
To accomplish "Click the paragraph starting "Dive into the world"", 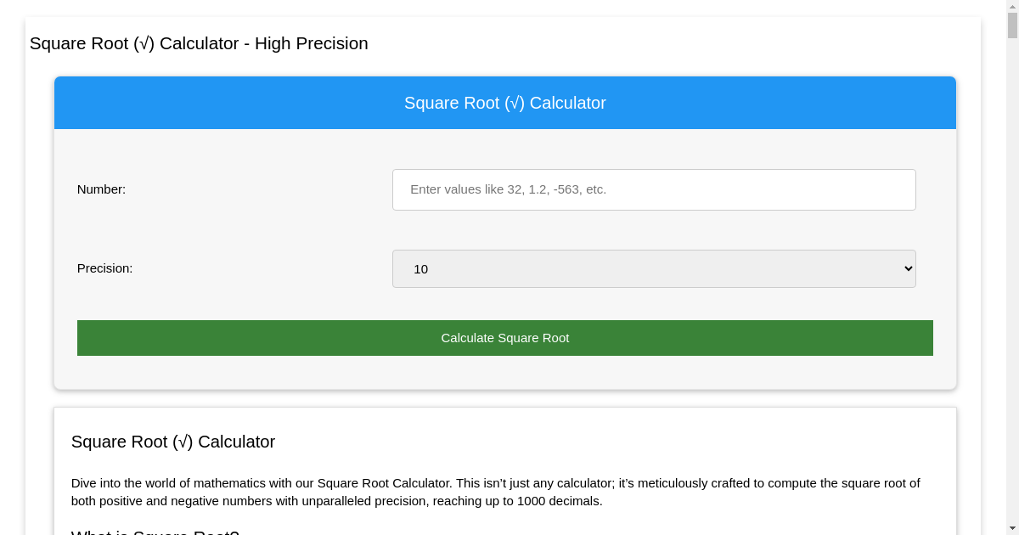I will [x=495, y=492].
